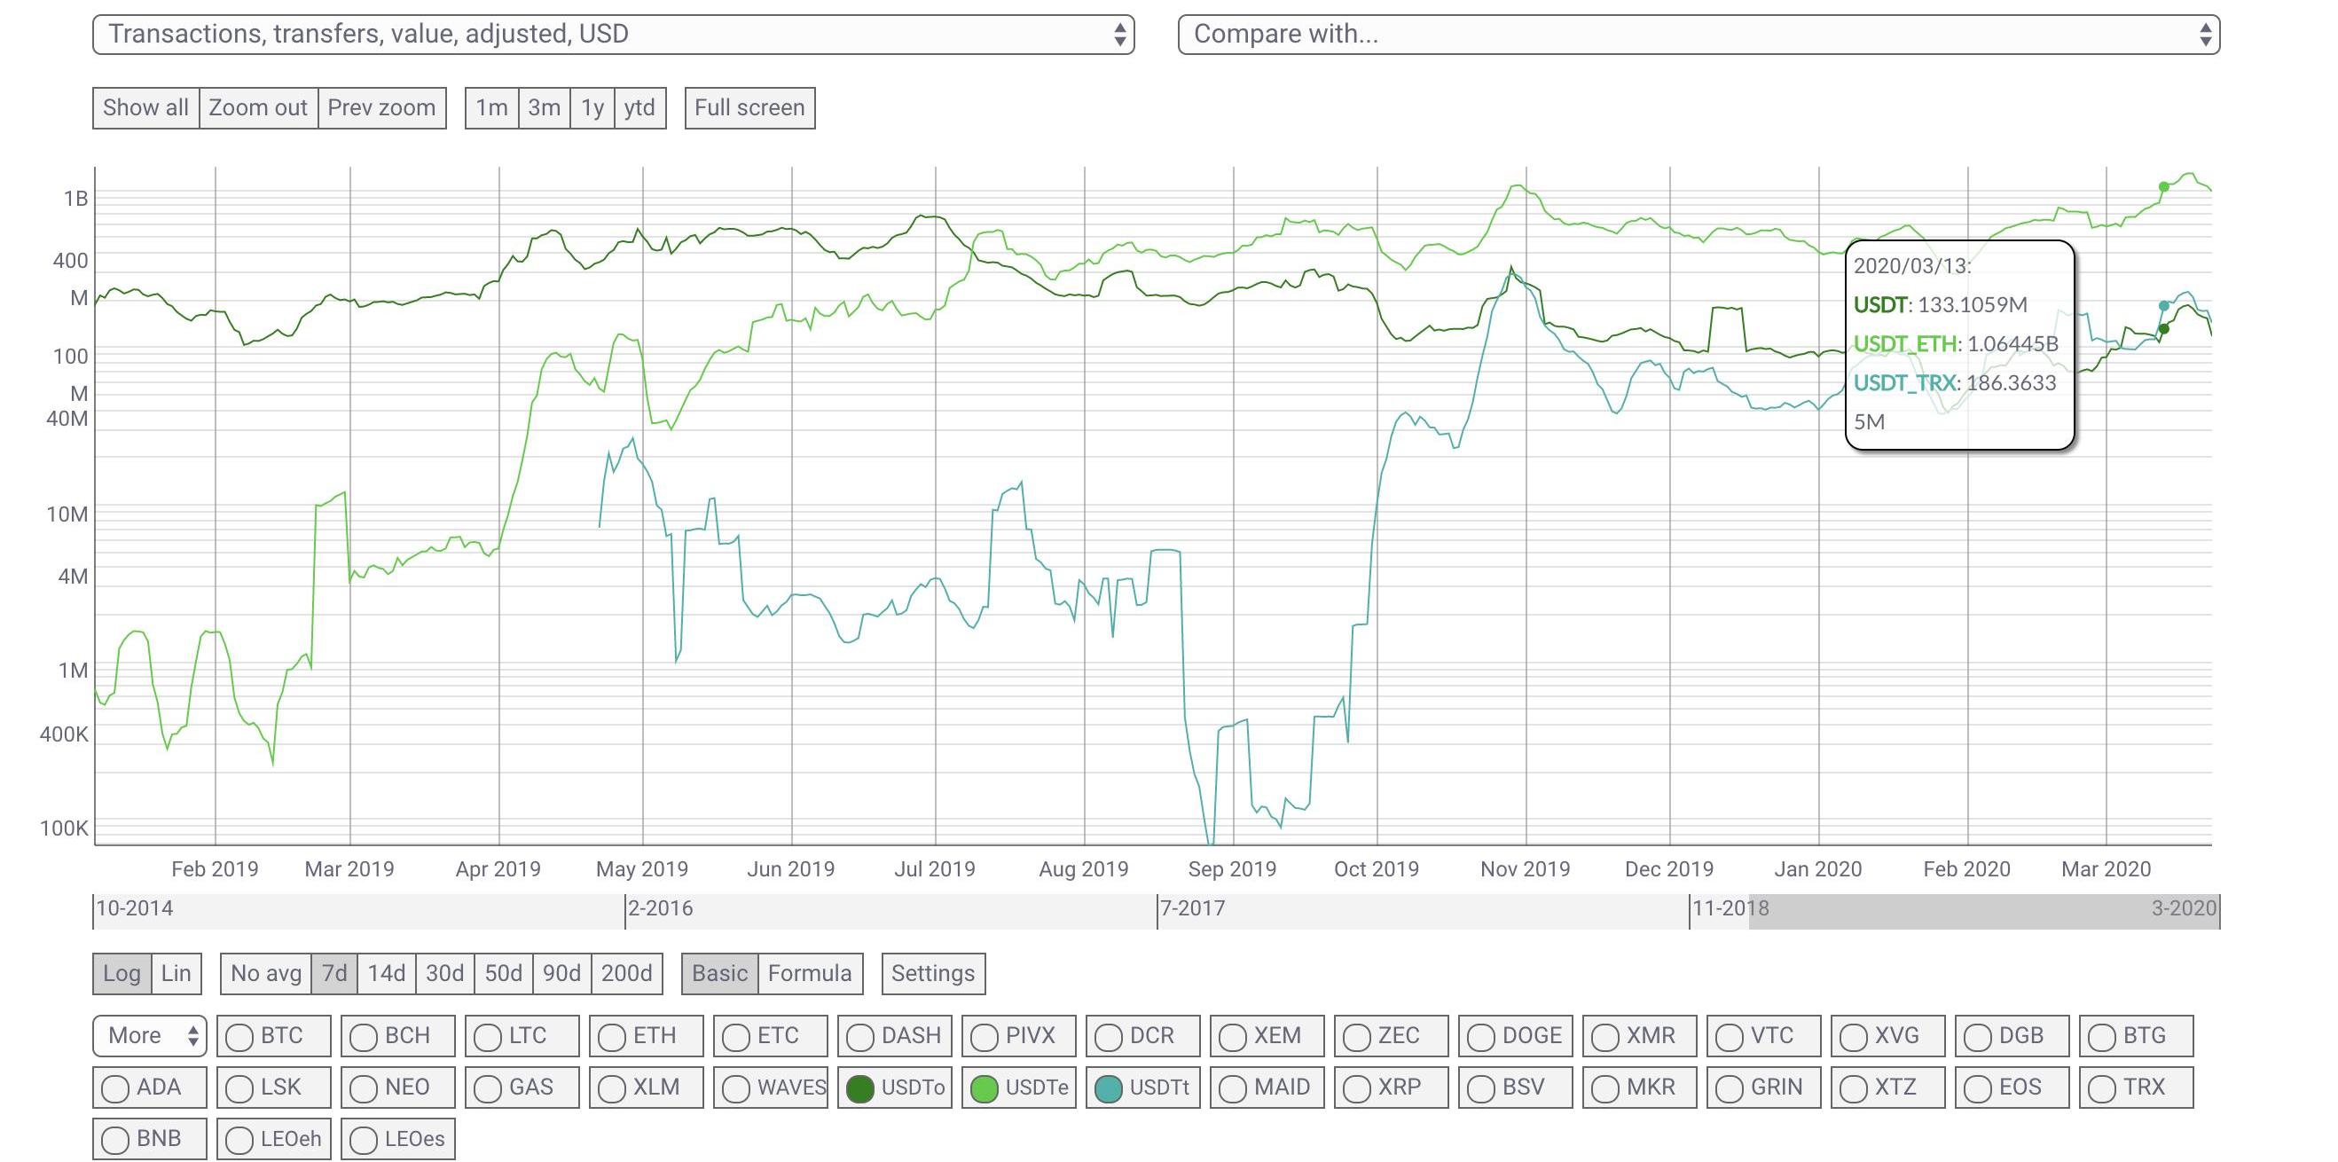
Task: Enable the BTC series
Action: point(274,1036)
